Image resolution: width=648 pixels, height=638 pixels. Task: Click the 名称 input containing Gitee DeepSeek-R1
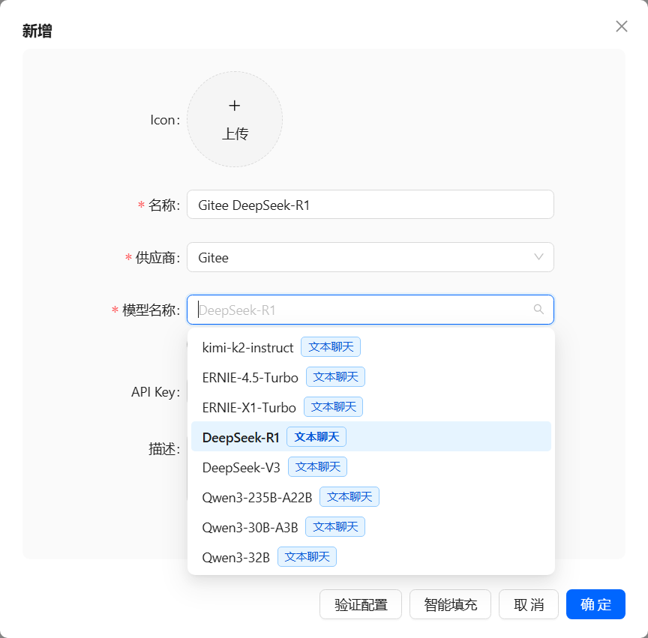370,205
